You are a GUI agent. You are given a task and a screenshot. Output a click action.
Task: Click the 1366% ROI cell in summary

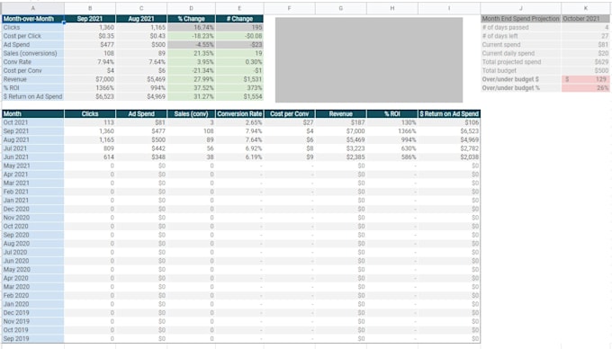(x=90, y=88)
